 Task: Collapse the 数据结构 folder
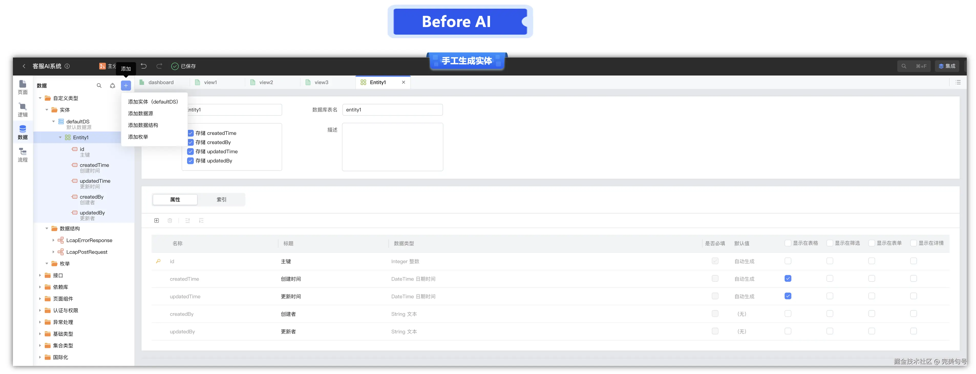click(x=47, y=228)
